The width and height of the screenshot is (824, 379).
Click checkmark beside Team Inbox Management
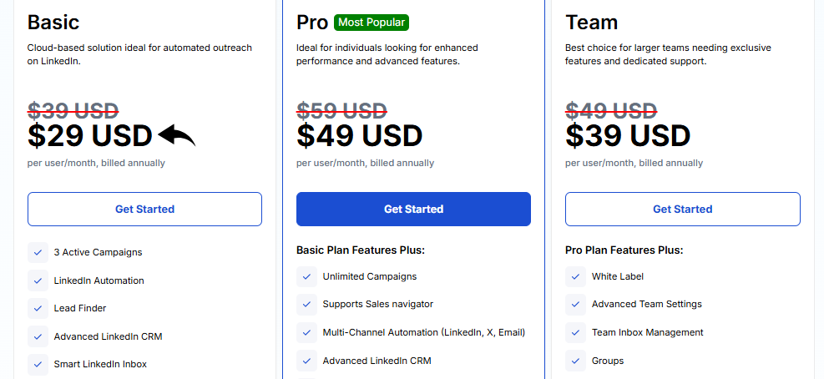pyautogui.click(x=575, y=332)
